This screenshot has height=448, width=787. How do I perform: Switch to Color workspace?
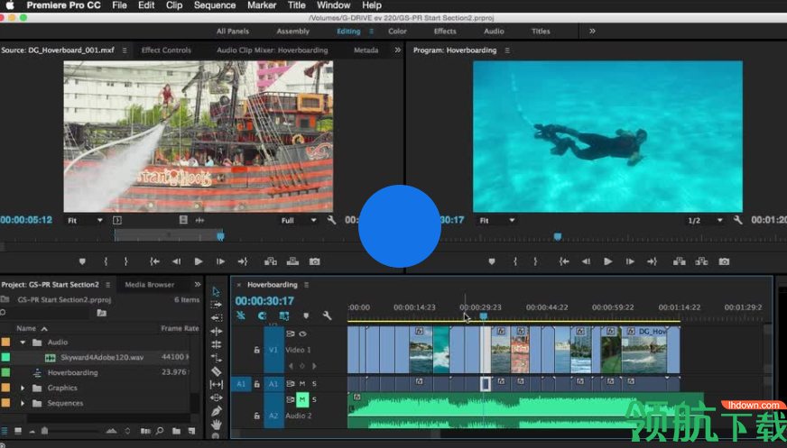pyautogui.click(x=397, y=31)
